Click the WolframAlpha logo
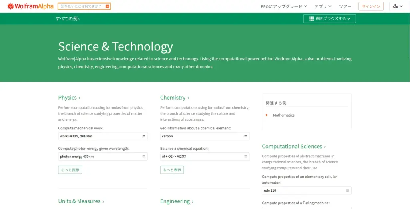Screen dimensions: 410x209 click(x=30, y=6)
